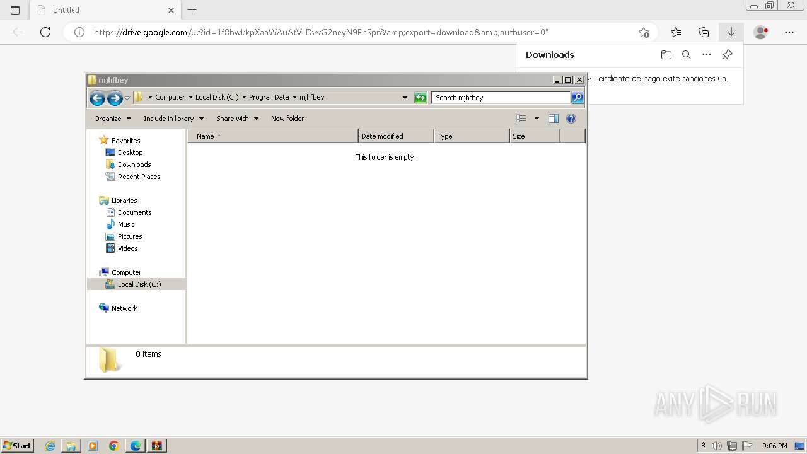The width and height of the screenshot is (807, 454).
Task: Select Computer in navigation pane
Action: (126, 272)
